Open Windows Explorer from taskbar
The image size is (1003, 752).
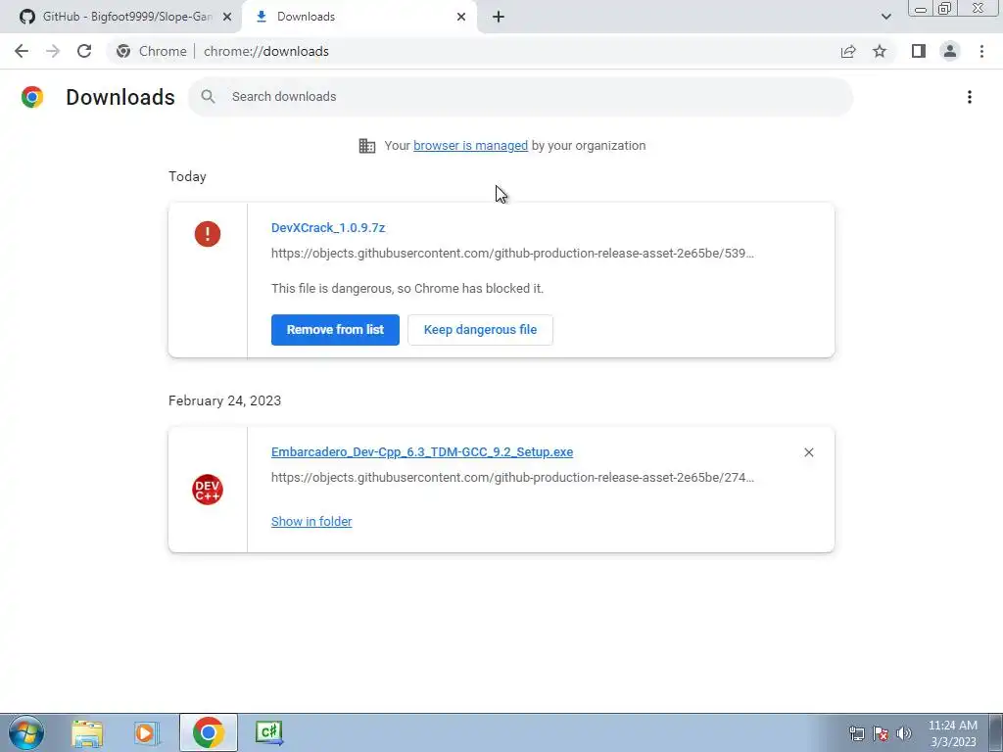tap(87, 732)
